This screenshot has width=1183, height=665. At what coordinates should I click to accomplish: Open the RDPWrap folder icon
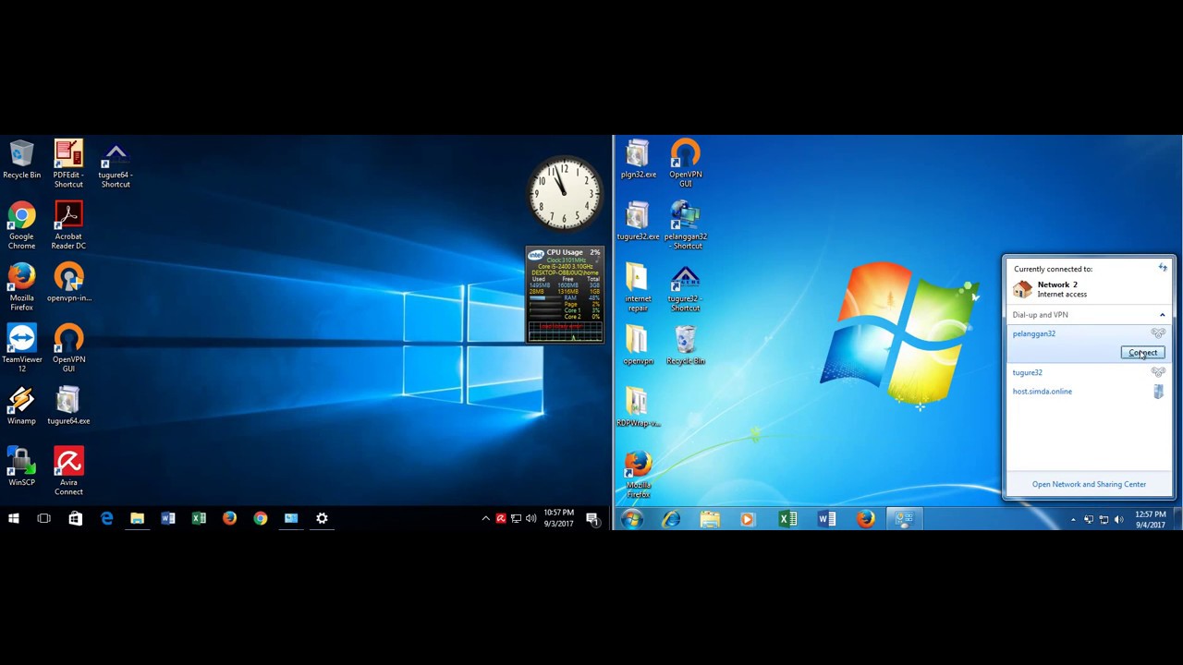pyautogui.click(x=638, y=407)
